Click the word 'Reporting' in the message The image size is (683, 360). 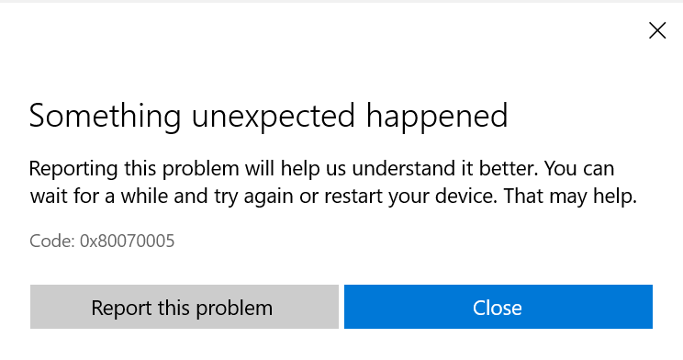pyautogui.click(x=73, y=169)
